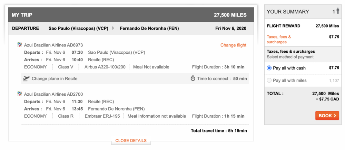Click the My Trip header bar
Image resolution: width=345 pixels, height=150 pixels.
coord(131,15)
